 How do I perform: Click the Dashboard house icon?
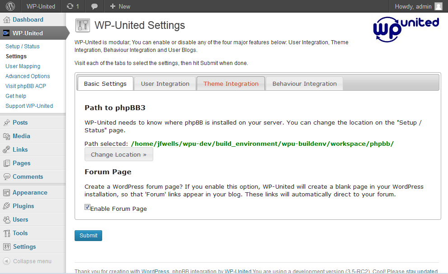coord(7,20)
